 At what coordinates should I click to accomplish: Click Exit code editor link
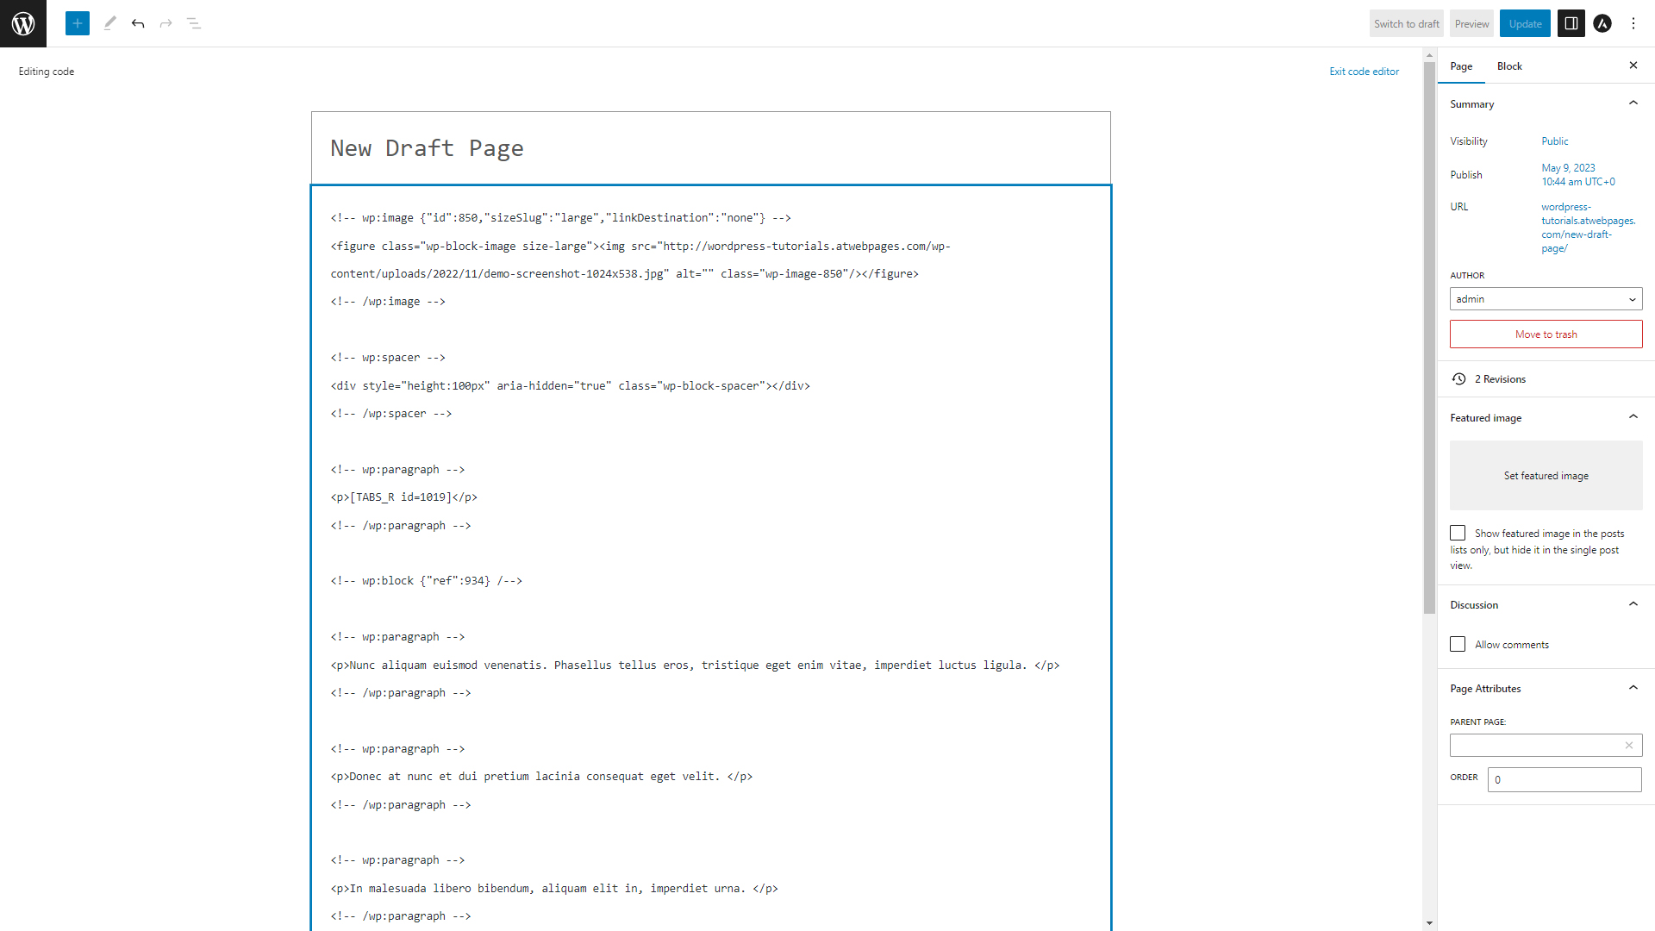point(1364,71)
